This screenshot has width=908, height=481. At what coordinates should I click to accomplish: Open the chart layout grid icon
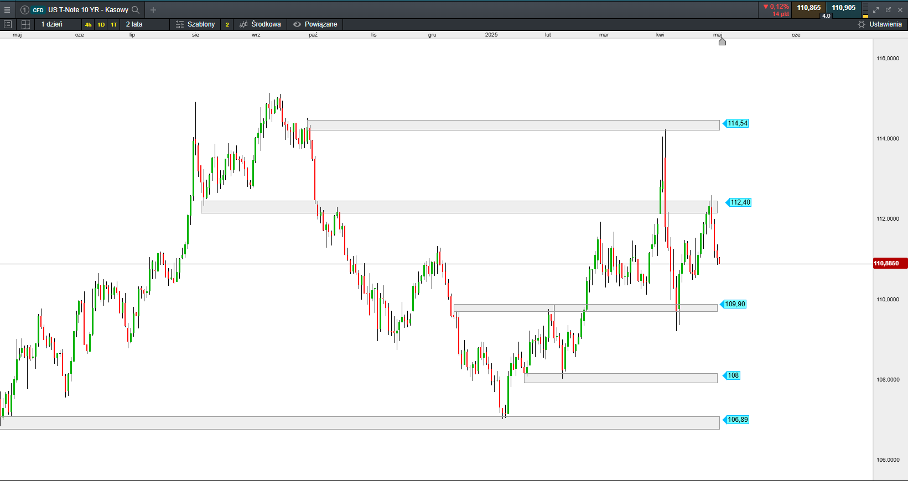[25, 24]
